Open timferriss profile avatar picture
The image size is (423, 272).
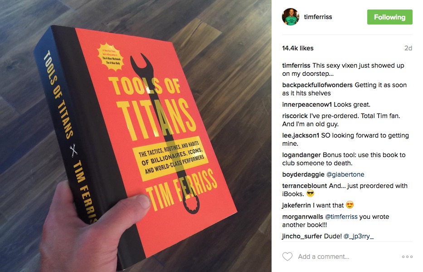click(x=291, y=17)
